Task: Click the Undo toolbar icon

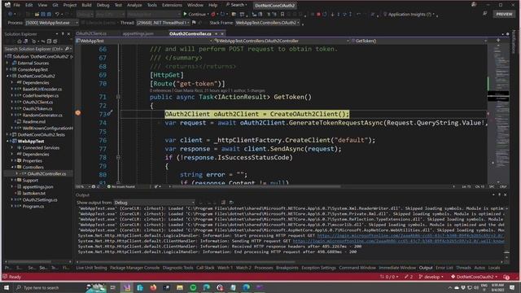Action: (x=57, y=15)
